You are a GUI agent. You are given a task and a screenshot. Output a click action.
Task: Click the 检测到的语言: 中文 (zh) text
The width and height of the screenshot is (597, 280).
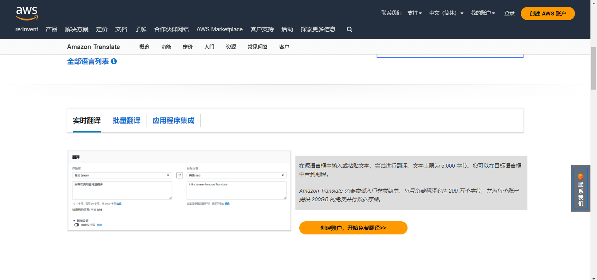[x=87, y=210]
